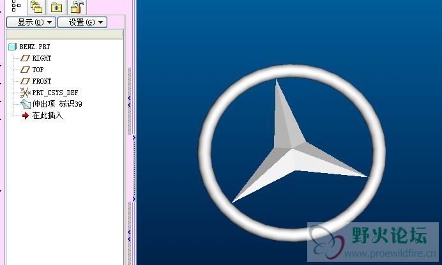Select feature 伸出项 标识39
442x265 pixels.
(x=57, y=103)
